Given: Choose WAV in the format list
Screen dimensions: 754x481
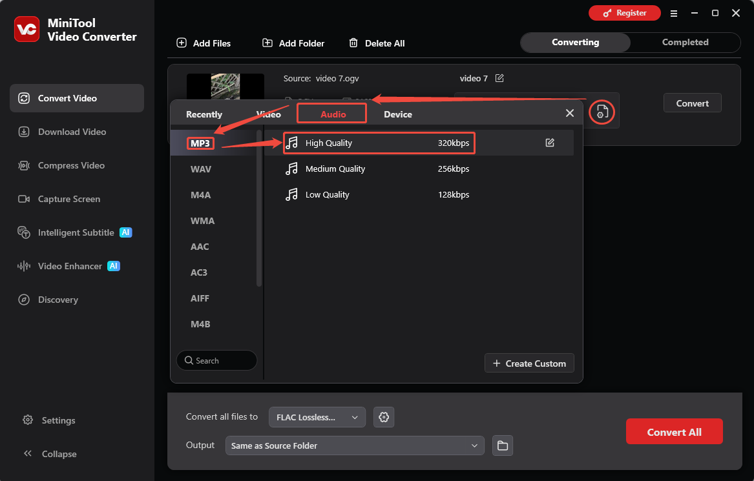Looking at the screenshot, I should [200, 169].
